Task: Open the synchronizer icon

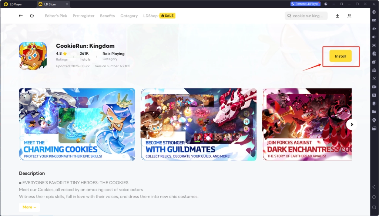Action: point(374,95)
